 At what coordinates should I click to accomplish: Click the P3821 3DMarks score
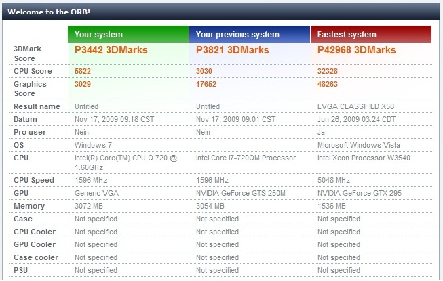232,50
